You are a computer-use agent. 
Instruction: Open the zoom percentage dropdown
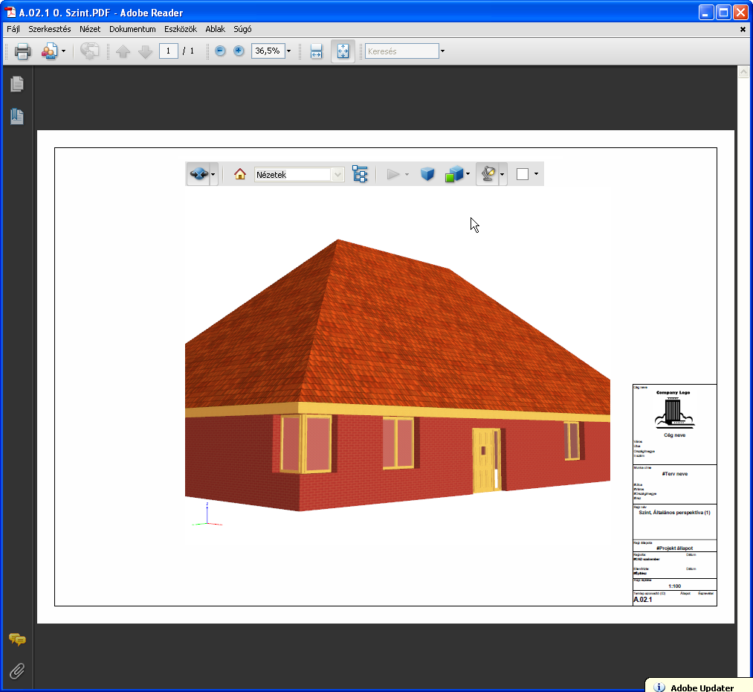[x=288, y=51]
